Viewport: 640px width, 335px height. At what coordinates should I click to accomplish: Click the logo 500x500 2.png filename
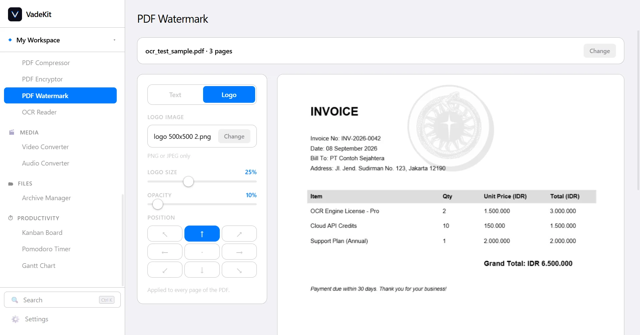tap(182, 136)
